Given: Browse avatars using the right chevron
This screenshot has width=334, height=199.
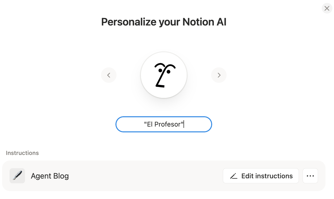Looking at the screenshot, I should 219,75.
